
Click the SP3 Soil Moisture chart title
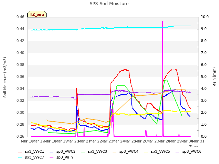tap(109, 4)
